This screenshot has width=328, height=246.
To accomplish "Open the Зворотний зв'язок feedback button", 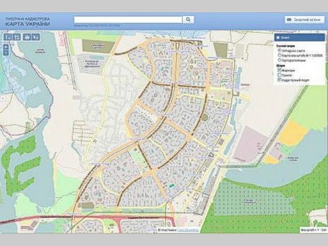I will 304,20.
